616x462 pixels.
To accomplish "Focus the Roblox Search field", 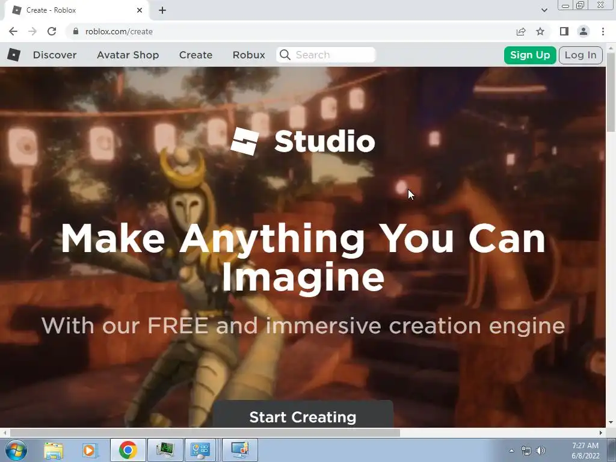I will click(326, 55).
